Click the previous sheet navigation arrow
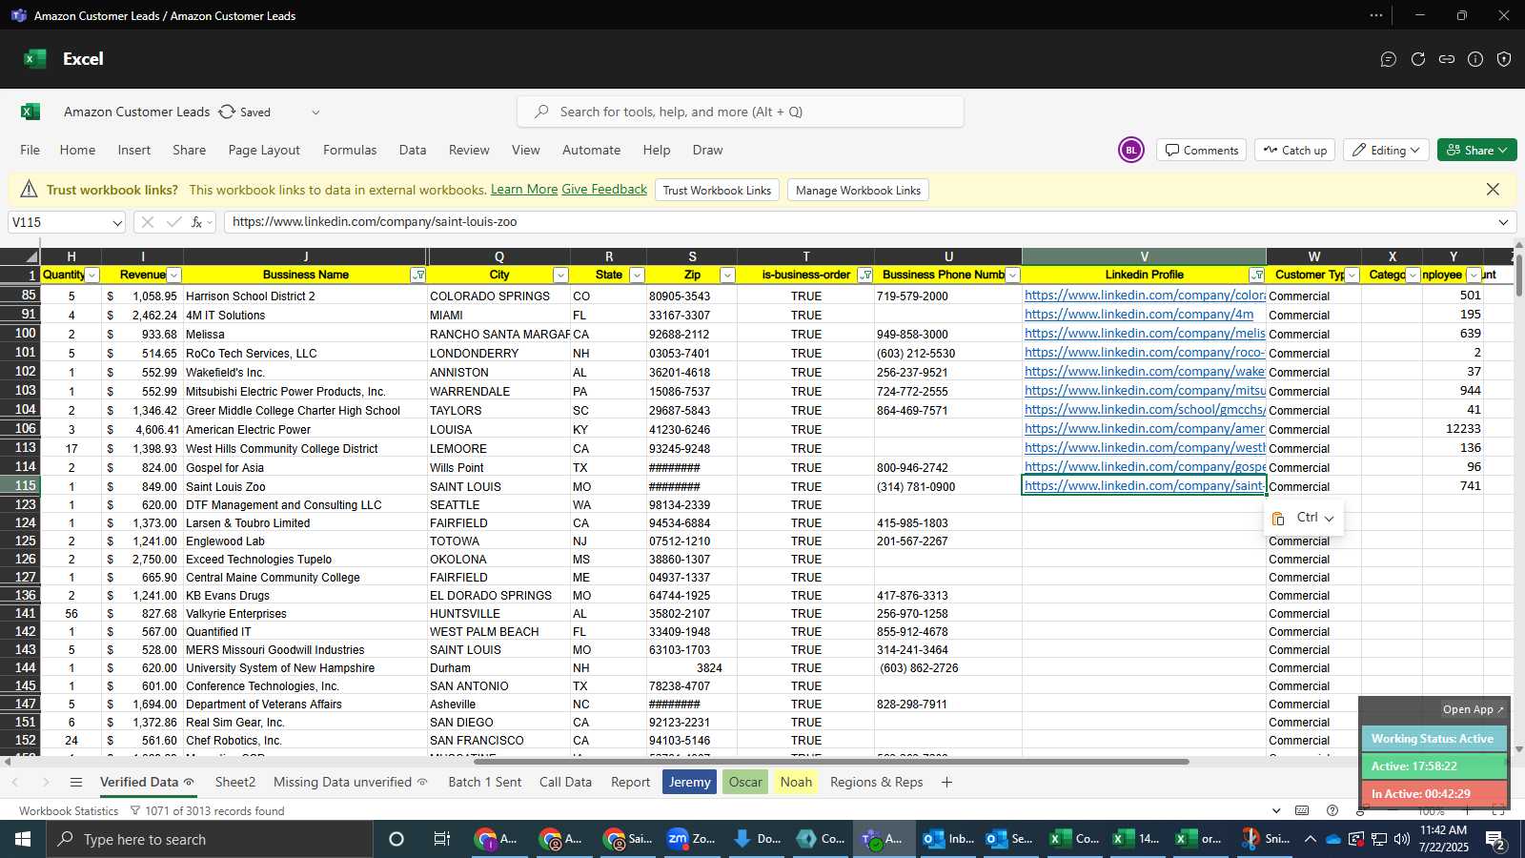 coord(15,782)
